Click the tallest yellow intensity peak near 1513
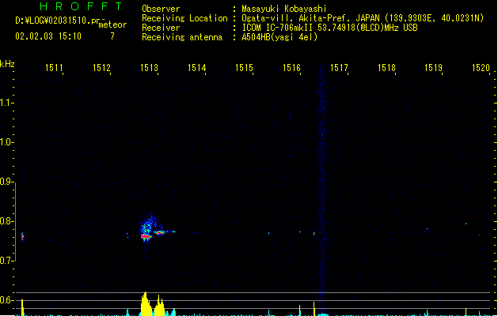 coord(146,303)
